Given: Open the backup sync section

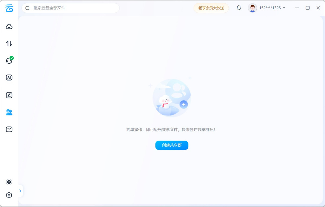Looking at the screenshot, I should (x=9, y=60).
